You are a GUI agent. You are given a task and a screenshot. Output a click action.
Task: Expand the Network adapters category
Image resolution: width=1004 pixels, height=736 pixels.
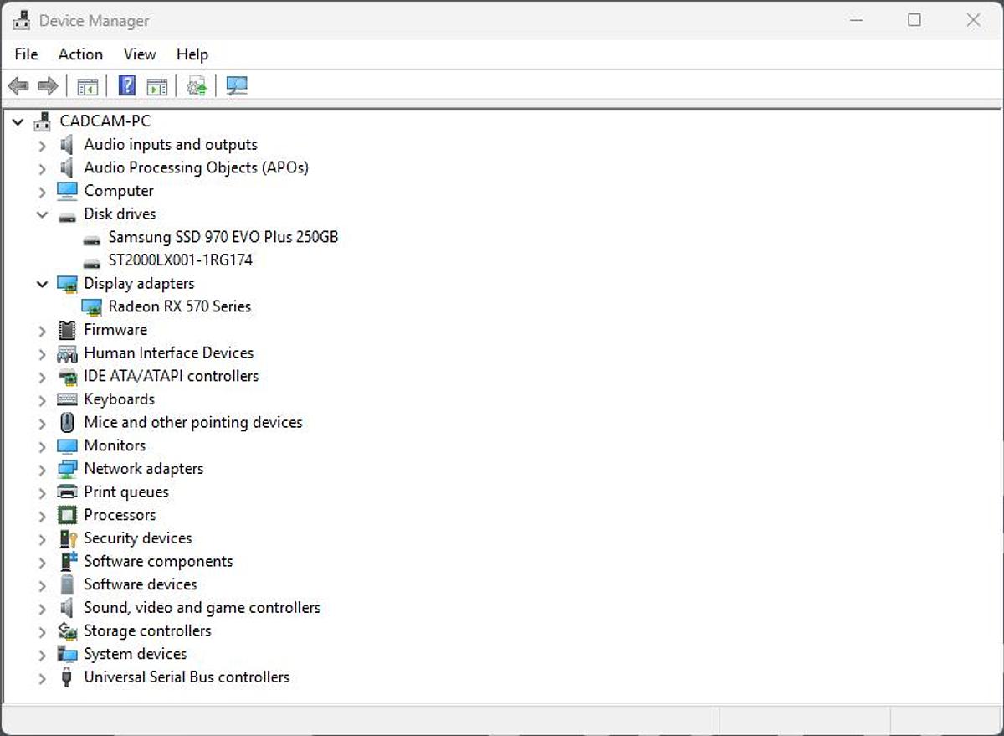(x=43, y=468)
